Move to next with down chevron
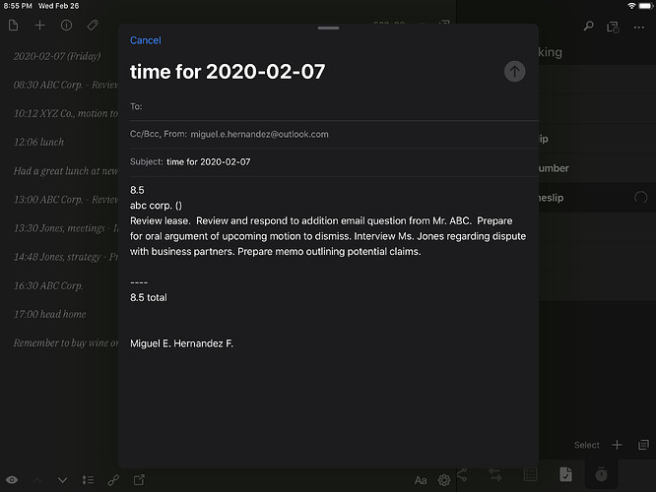Viewport: 656px width, 492px height. pos(62,480)
